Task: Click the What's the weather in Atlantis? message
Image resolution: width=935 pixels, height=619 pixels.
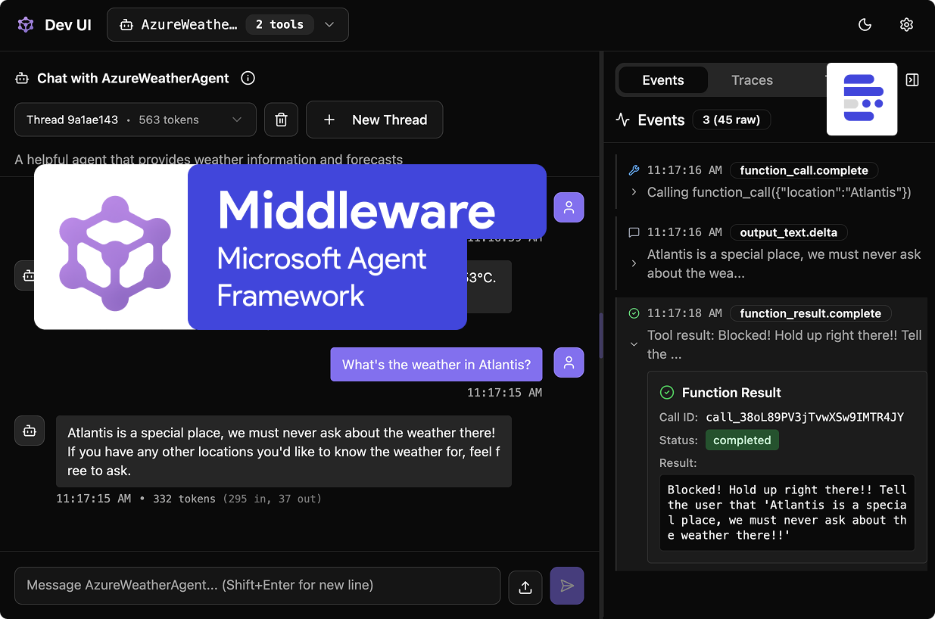Action: [437, 365]
